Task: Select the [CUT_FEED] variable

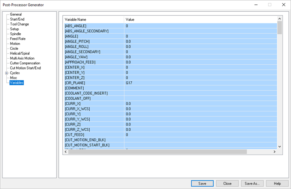Action: click(x=171, y=135)
